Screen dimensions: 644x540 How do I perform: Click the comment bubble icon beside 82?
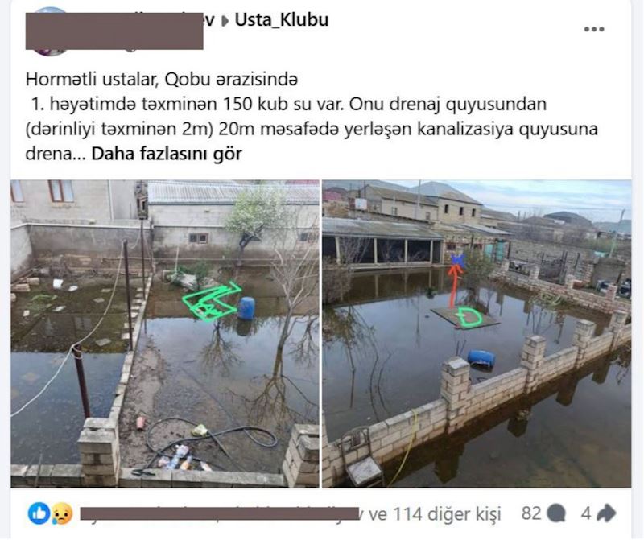(x=556, y=513)
